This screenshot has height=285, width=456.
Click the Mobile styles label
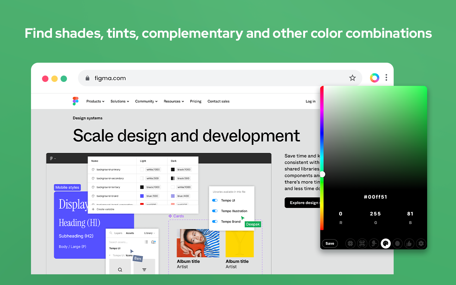(67, 187)
